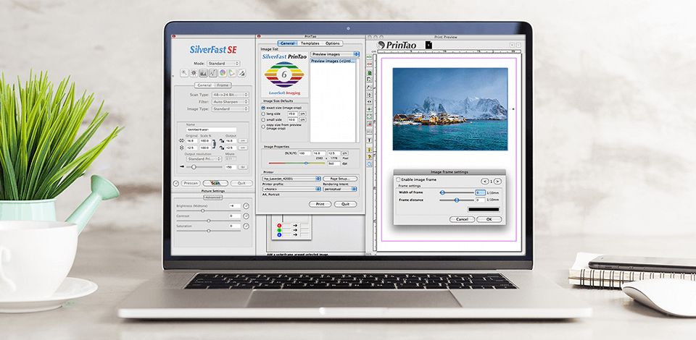This screenshot has height=340, width=696.
Task: Click the round reset button beside Brightness
Action: pos(246,206)
